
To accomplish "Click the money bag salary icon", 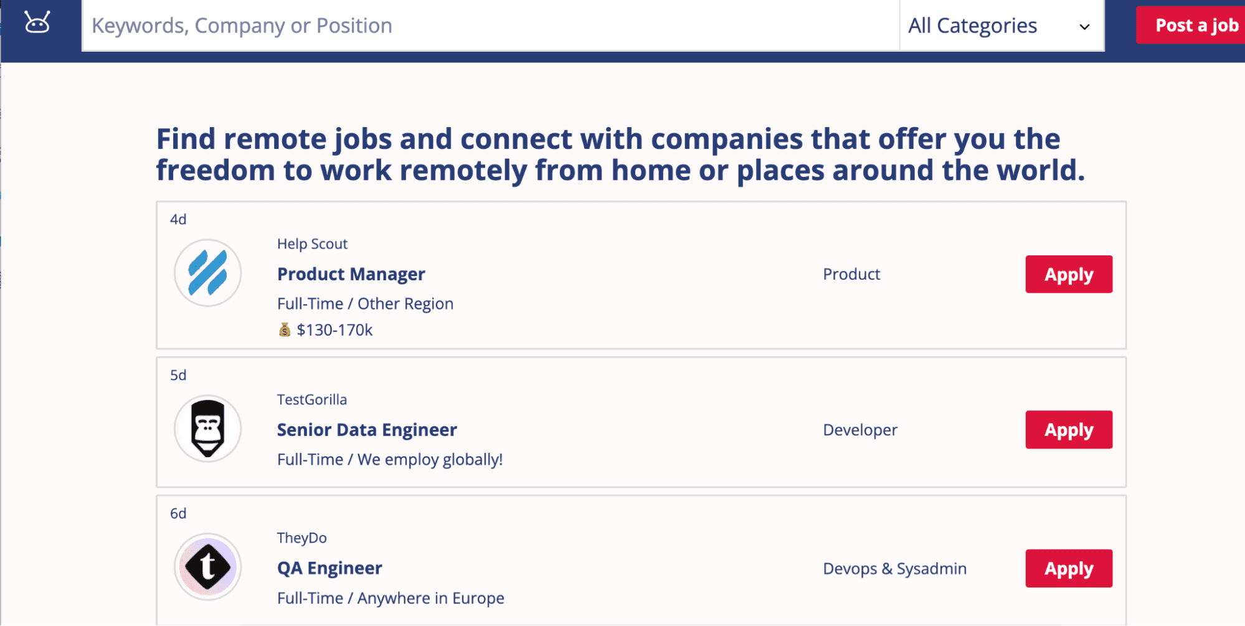I will tap(285, 330).
